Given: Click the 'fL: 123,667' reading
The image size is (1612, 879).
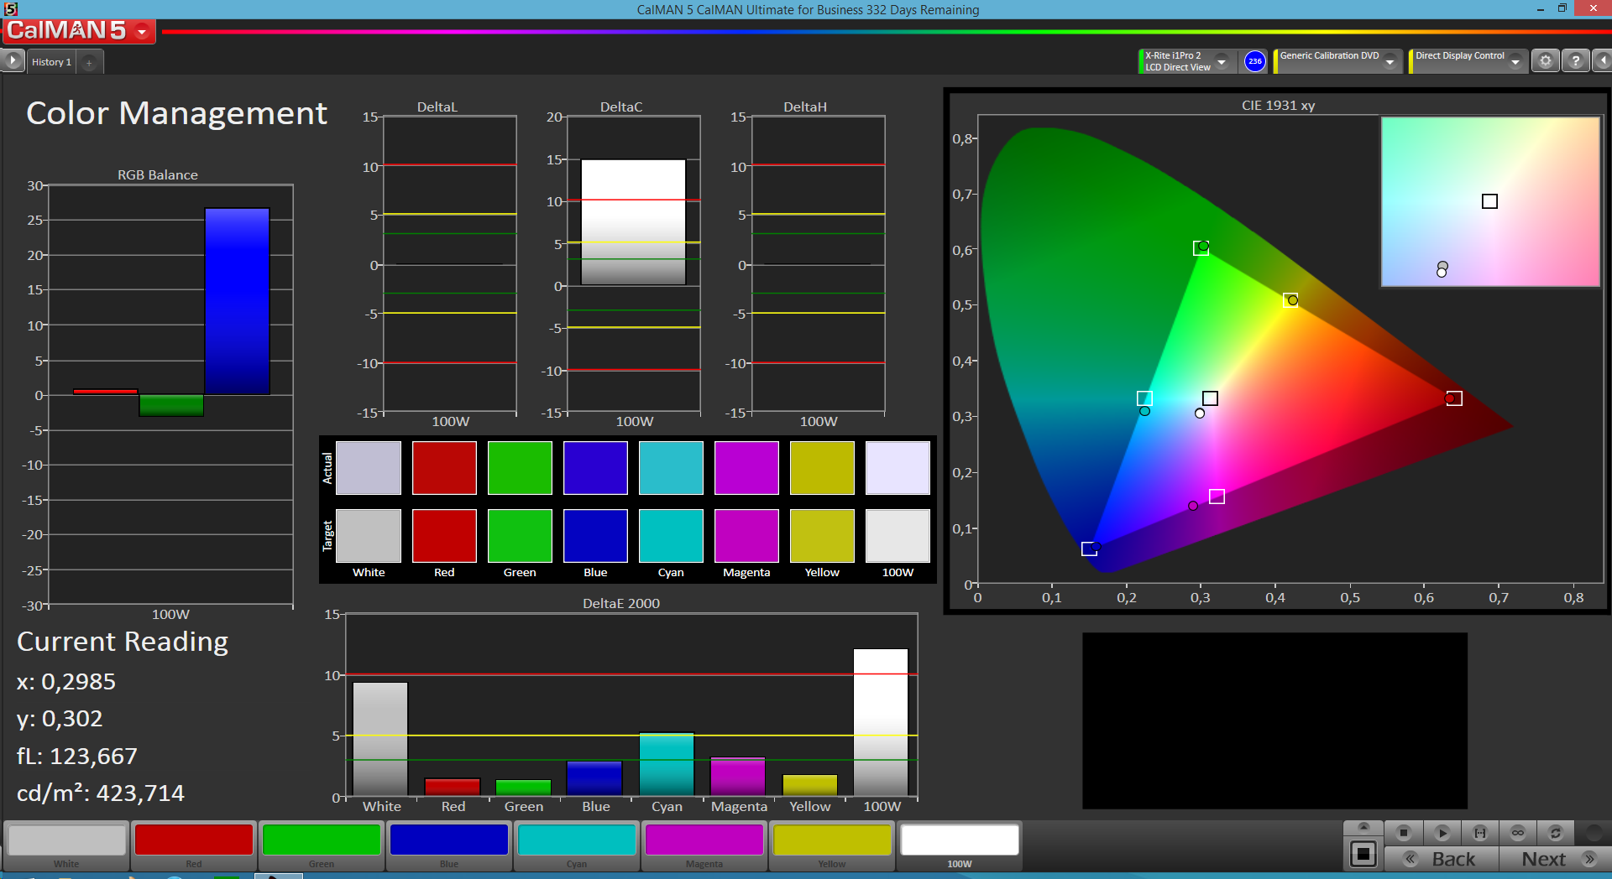Looking at the screenshot, I should (x=77, y=756).
